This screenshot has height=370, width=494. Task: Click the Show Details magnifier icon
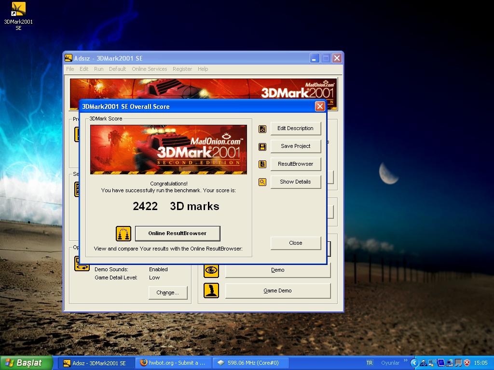(262, 182)
